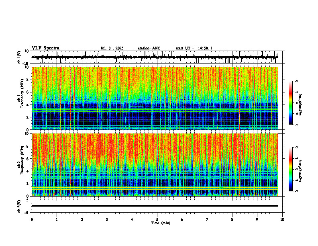Click the "8" kHz tick on ch.2 frequency axis

(28, 146)
